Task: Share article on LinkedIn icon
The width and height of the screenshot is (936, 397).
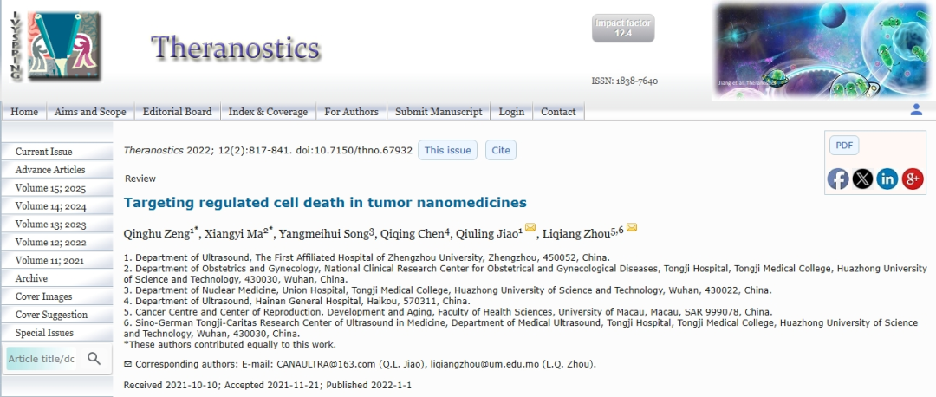Action: tap(887, 179)
